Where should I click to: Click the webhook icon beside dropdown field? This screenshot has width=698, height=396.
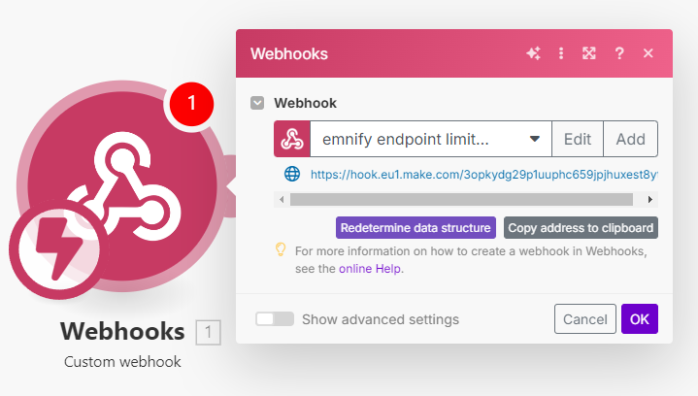pos(292,139)
